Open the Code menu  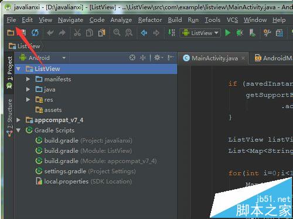pos(97,20)
